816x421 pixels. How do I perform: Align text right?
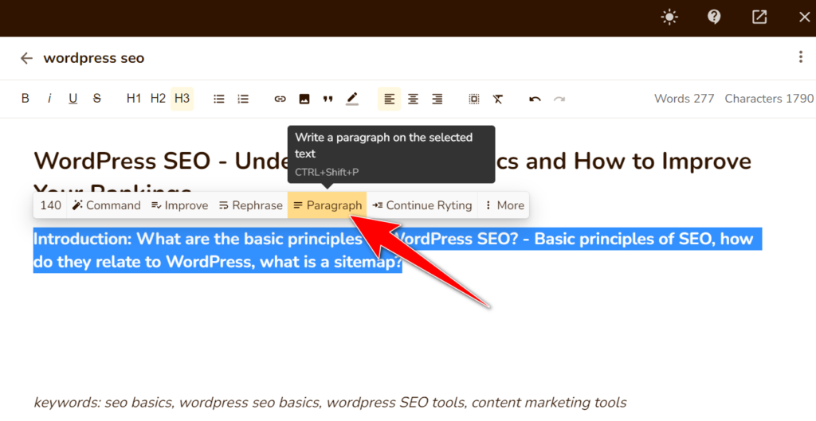click(437, 99)
